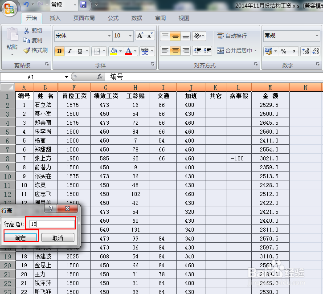Click 确定 in row height dialog
The image size is (323, 294).
coord(20,238)
